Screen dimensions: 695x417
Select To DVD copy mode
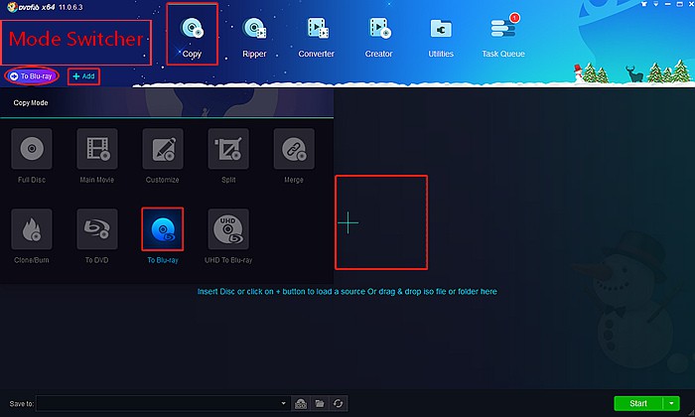97,236
